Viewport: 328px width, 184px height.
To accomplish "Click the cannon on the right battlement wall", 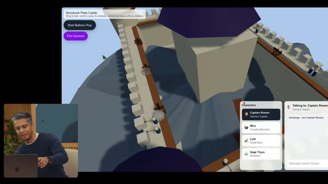I will (277, 51).
